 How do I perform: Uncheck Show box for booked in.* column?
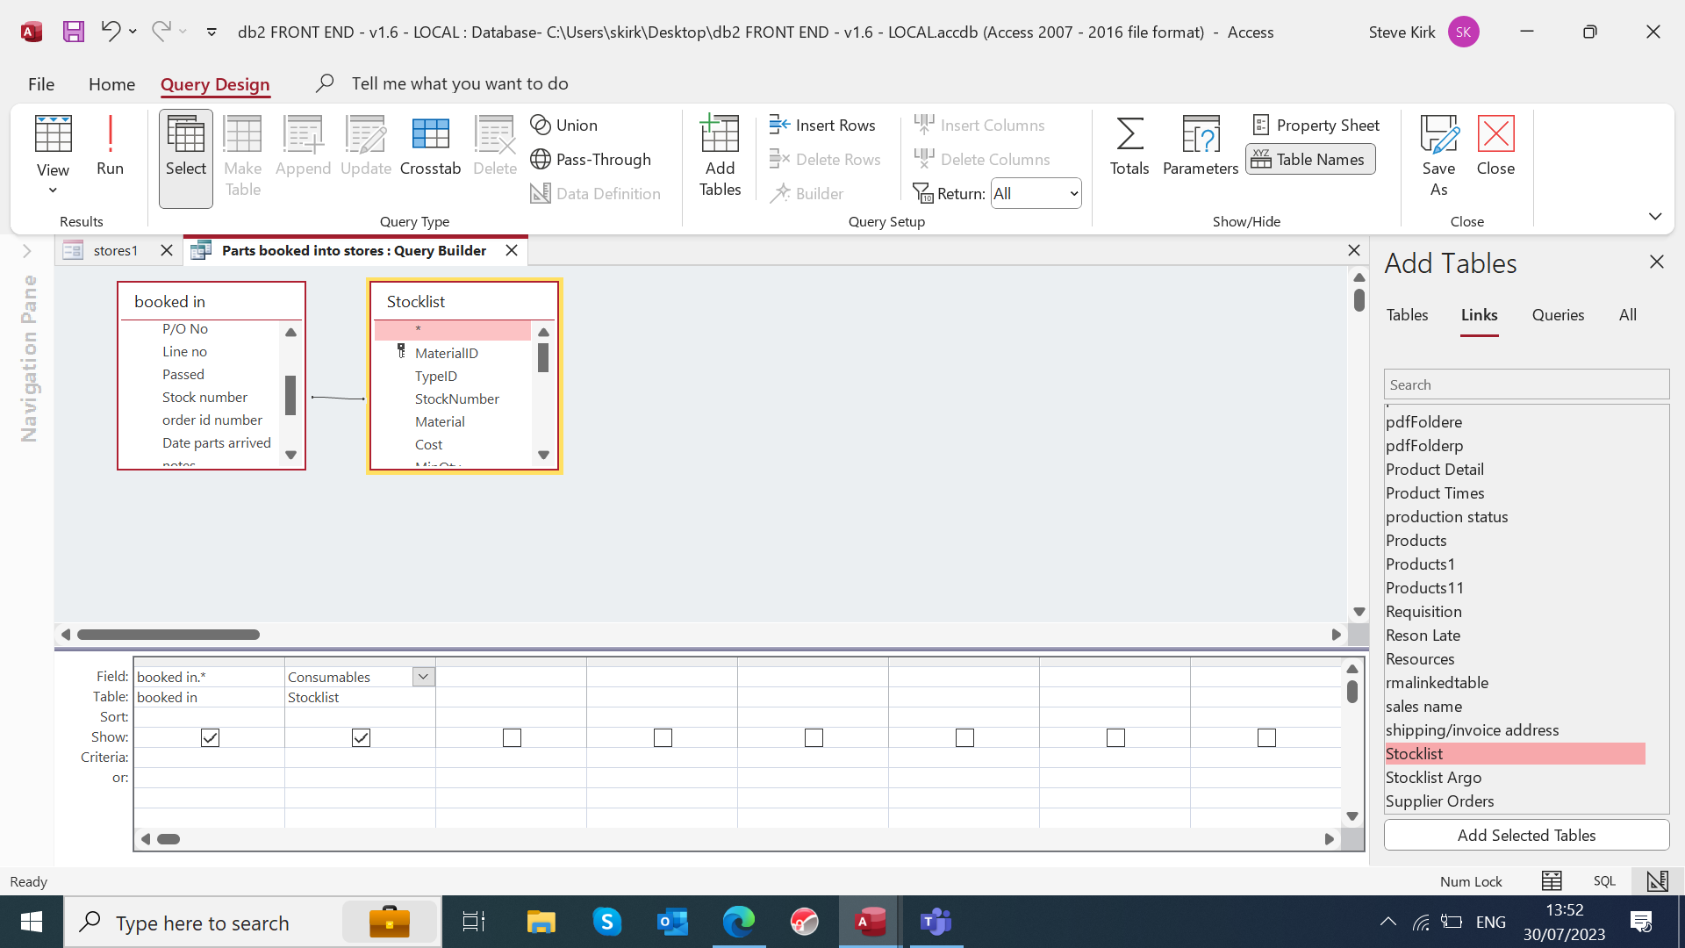(210, 737)
